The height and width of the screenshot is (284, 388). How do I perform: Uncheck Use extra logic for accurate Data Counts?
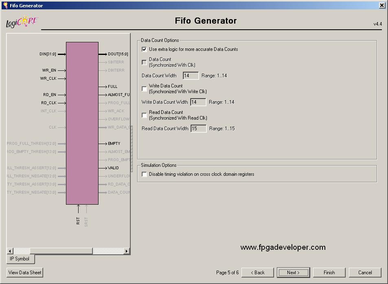pyautogui.click(x=144, y=49)
